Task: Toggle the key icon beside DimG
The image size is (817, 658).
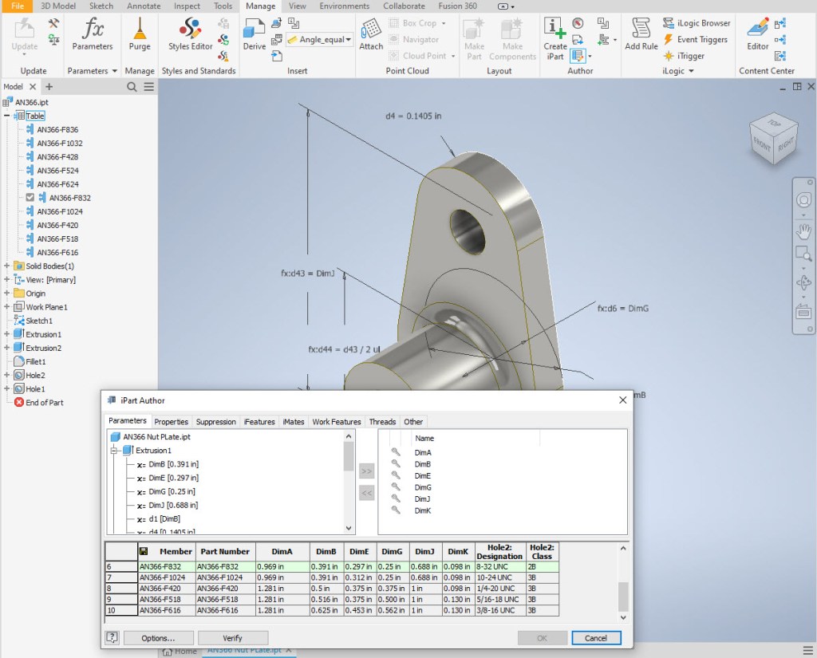Action: 397,487
